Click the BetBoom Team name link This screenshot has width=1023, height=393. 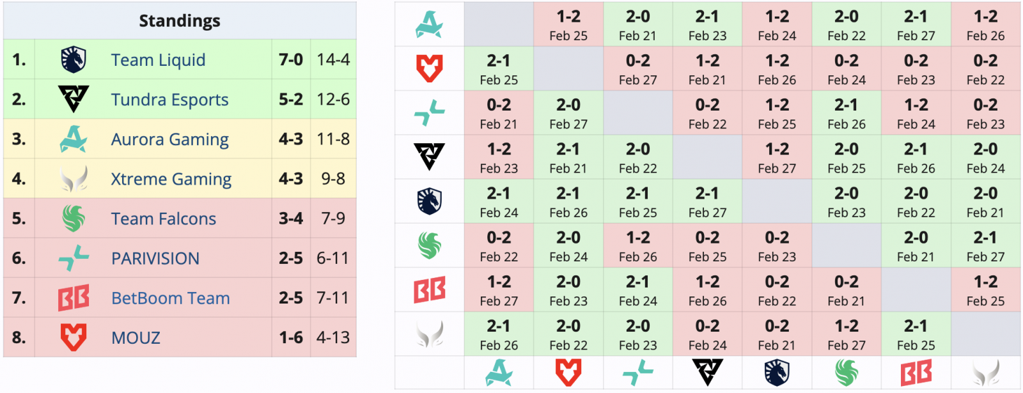click(x=170, y=298)
